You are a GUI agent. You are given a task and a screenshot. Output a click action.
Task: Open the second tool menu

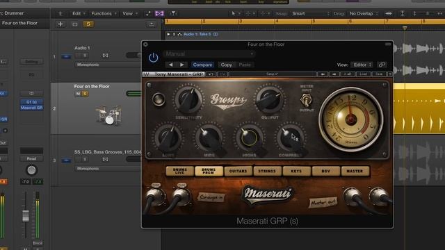[x=250, y=13]
